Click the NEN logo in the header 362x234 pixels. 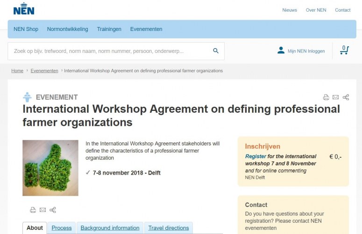click(x=24, y=9)
